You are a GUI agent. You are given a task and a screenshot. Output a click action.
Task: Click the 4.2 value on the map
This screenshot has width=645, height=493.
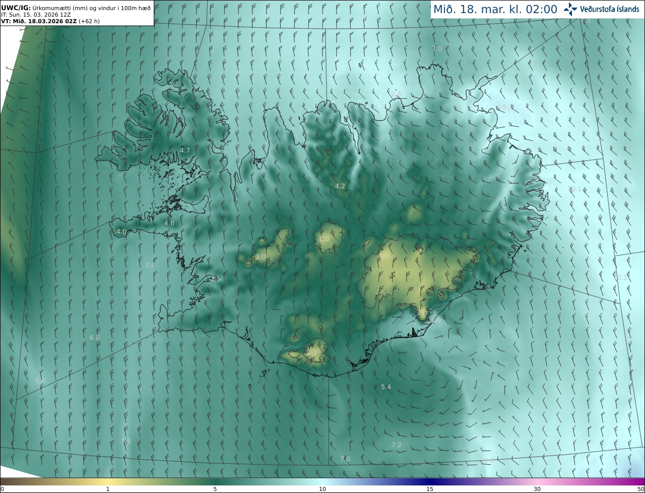[x=340, y=186]
